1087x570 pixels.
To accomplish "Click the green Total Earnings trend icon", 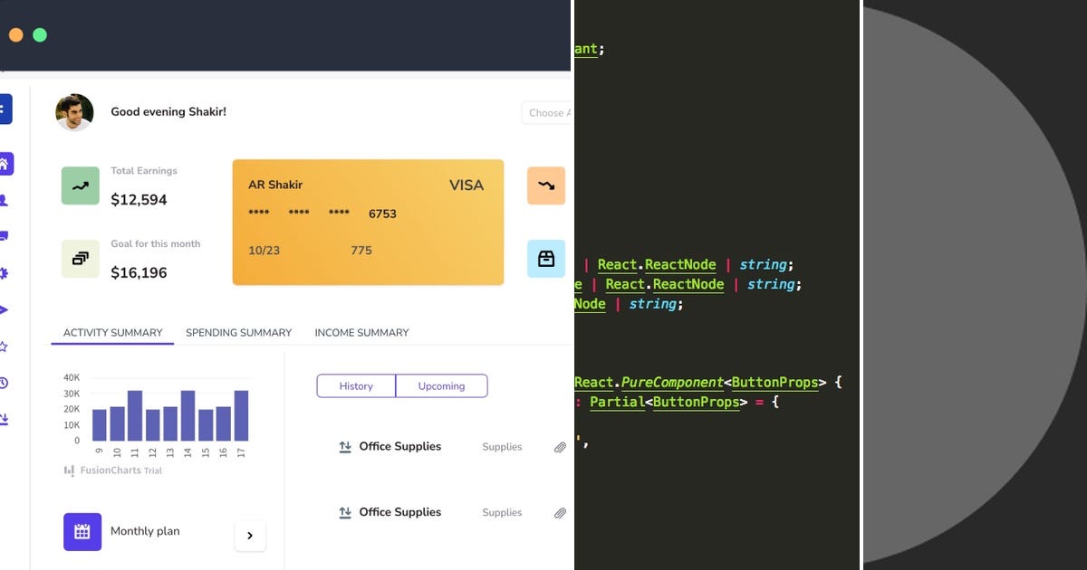I will [x=80, y=185].
